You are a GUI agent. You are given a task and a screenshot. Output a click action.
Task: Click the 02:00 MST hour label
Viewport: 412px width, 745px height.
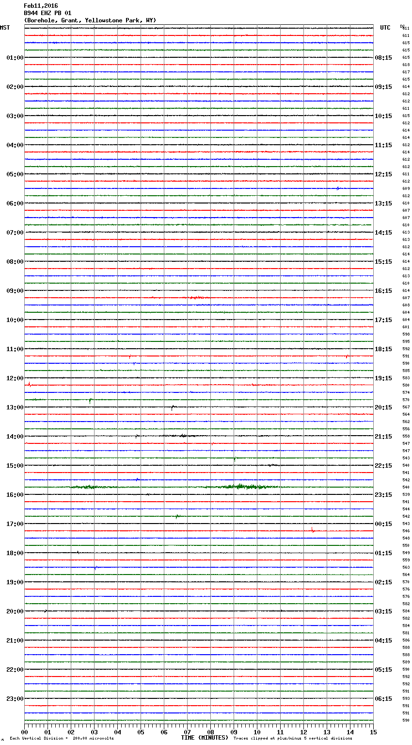pos(15,87)
